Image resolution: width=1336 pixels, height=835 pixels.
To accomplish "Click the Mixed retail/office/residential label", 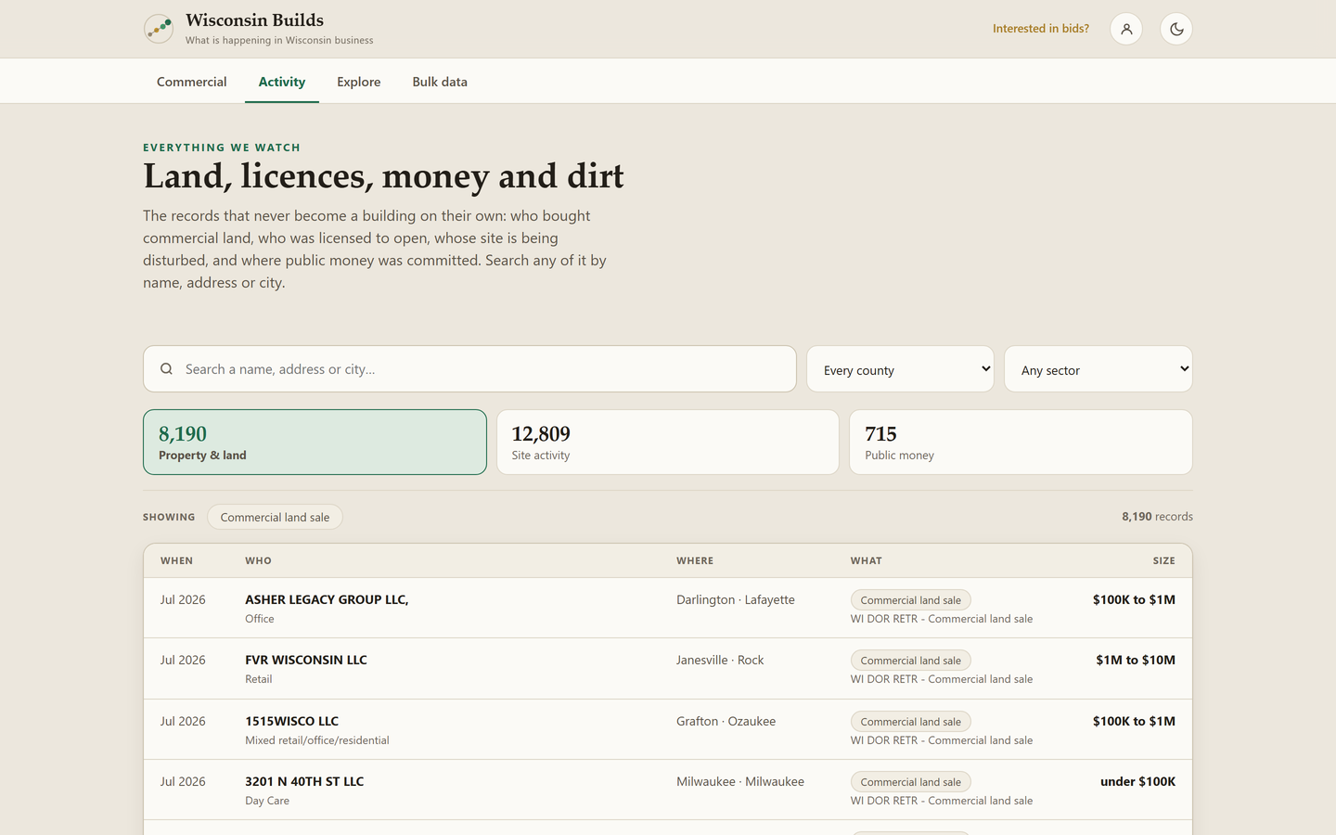I will (x=317, y=740).
